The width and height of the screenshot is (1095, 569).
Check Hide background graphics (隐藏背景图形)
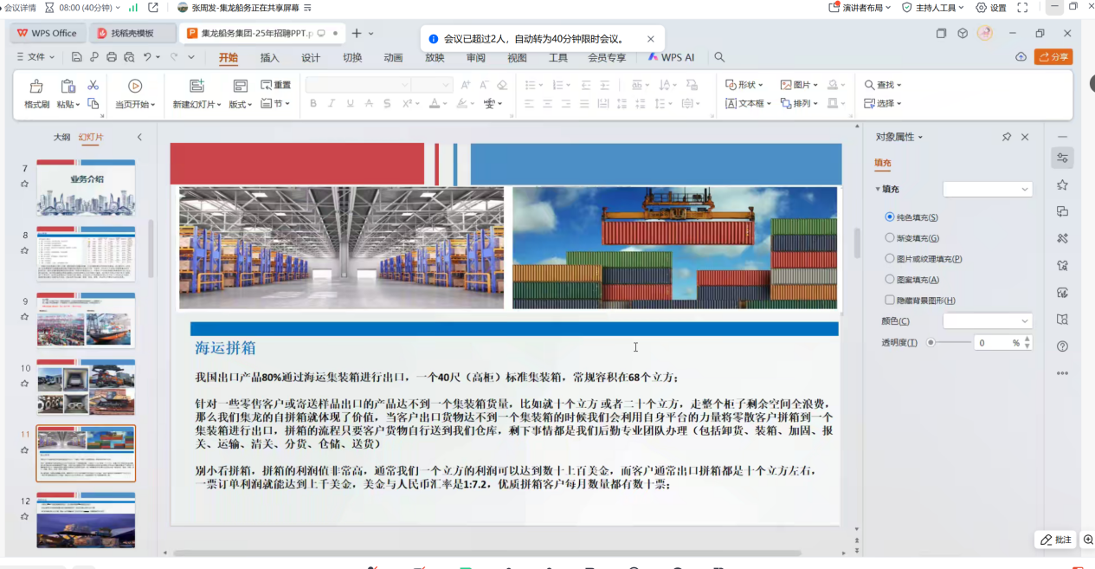(x=890, y=301)
